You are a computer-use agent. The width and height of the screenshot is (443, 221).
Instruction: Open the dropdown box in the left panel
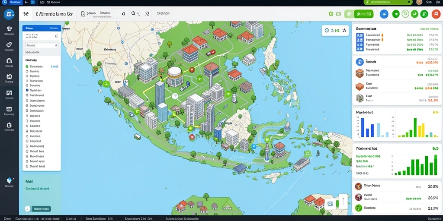(42, 45)
